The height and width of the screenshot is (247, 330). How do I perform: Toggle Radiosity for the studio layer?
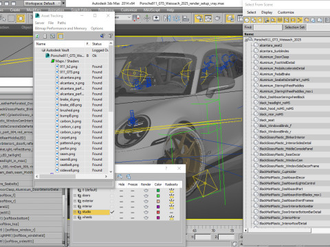[171, 212]
